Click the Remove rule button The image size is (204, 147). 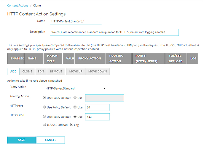56,71
